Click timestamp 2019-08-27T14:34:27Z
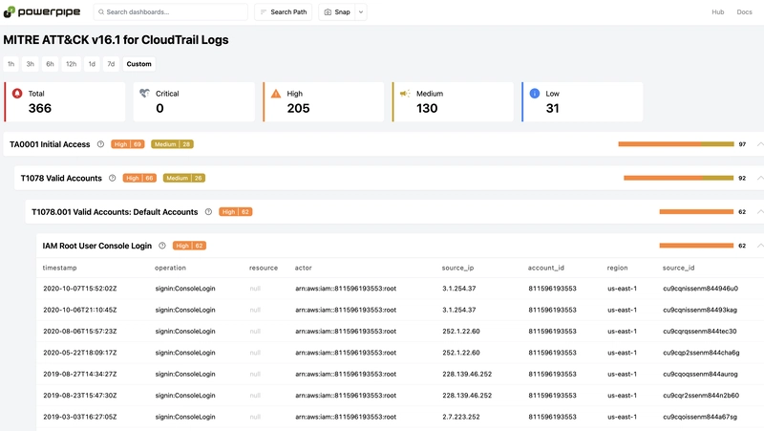 click(80, 375)
